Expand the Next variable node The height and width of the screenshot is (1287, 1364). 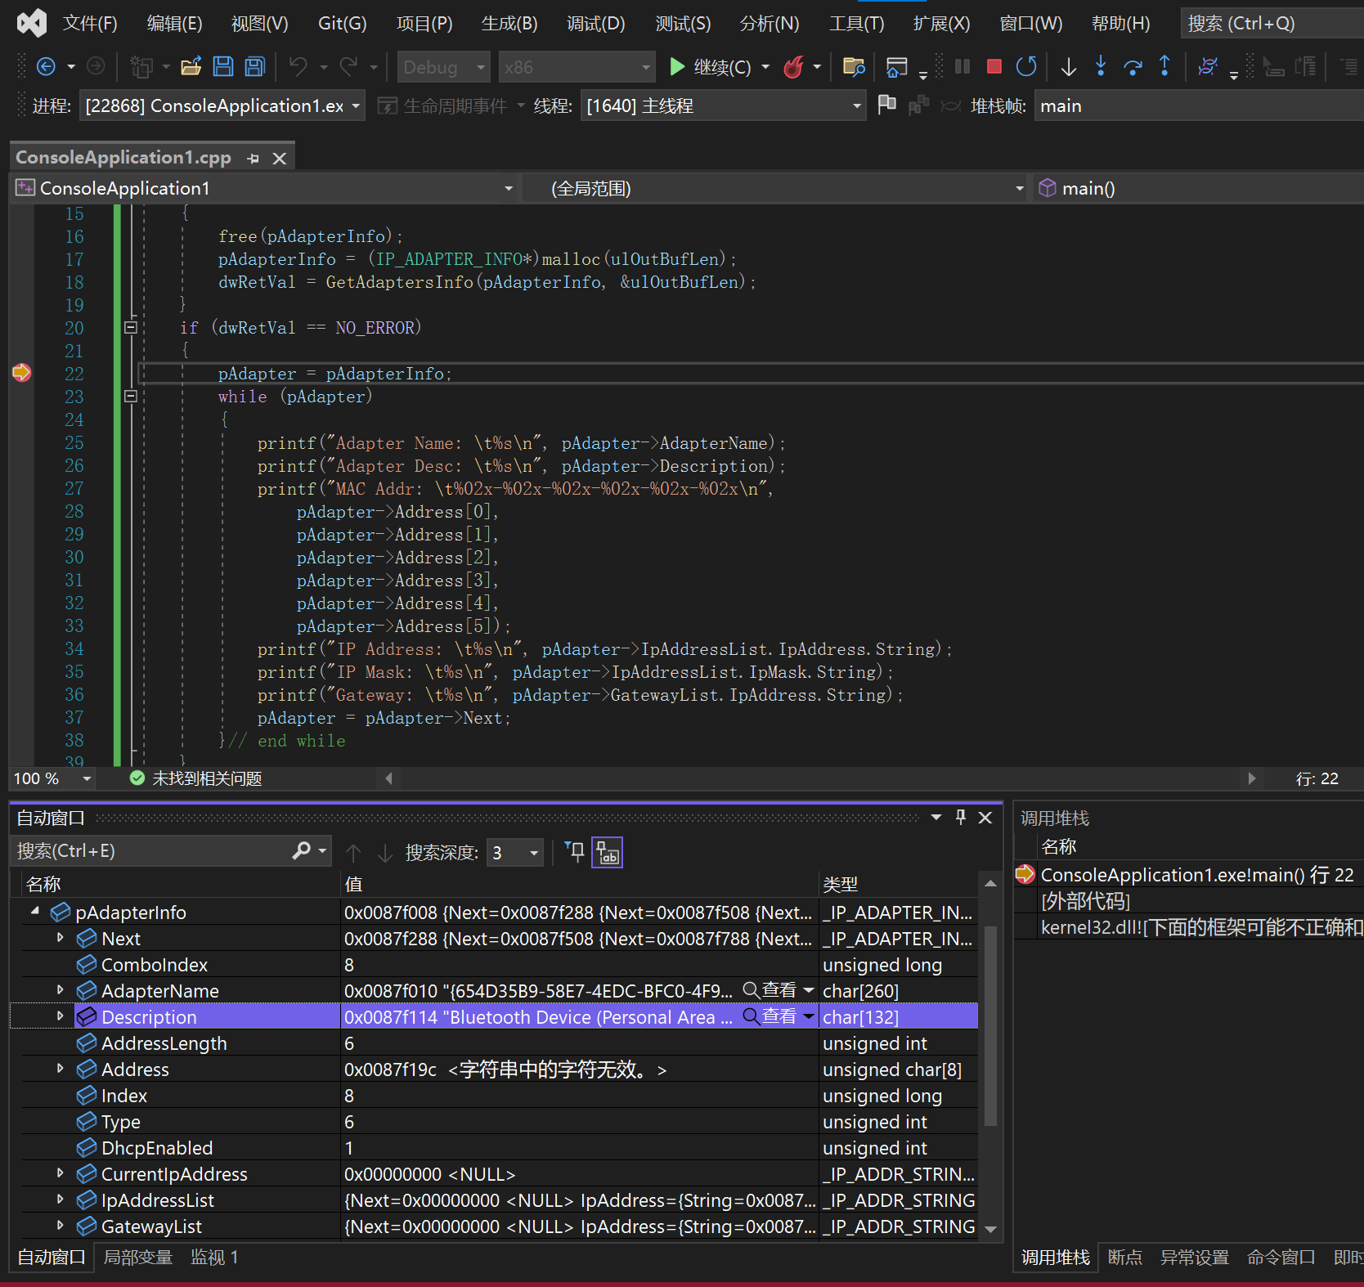(x=60, y=937)
